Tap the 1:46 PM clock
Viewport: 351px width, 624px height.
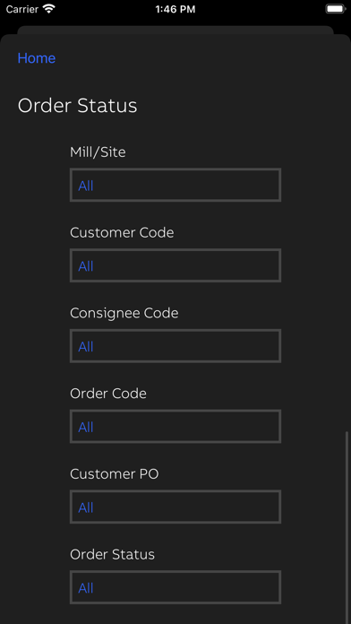click(175, 9)
